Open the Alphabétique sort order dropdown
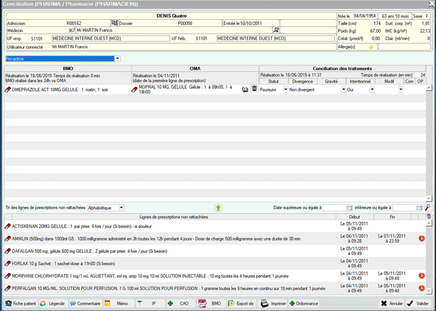The width and height of the screenshot is (436, 311). [x=121, y=208]
